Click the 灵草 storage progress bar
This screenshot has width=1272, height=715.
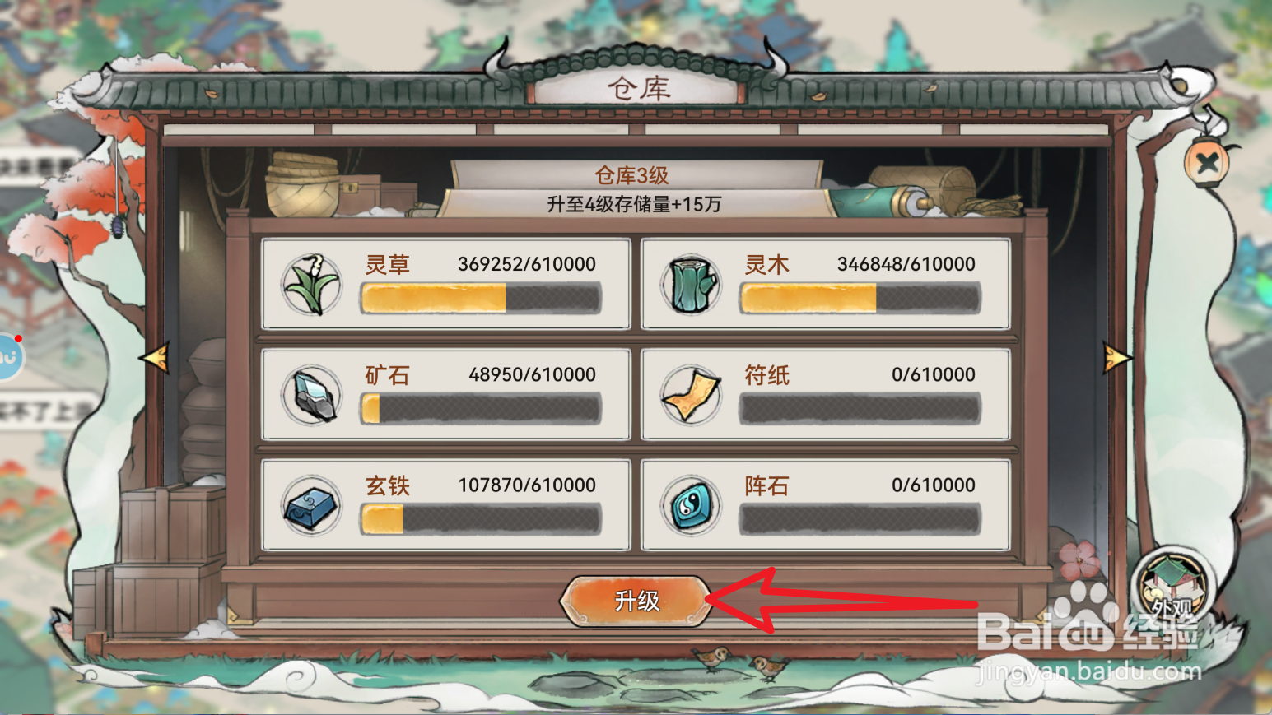[x=481, y=299]
